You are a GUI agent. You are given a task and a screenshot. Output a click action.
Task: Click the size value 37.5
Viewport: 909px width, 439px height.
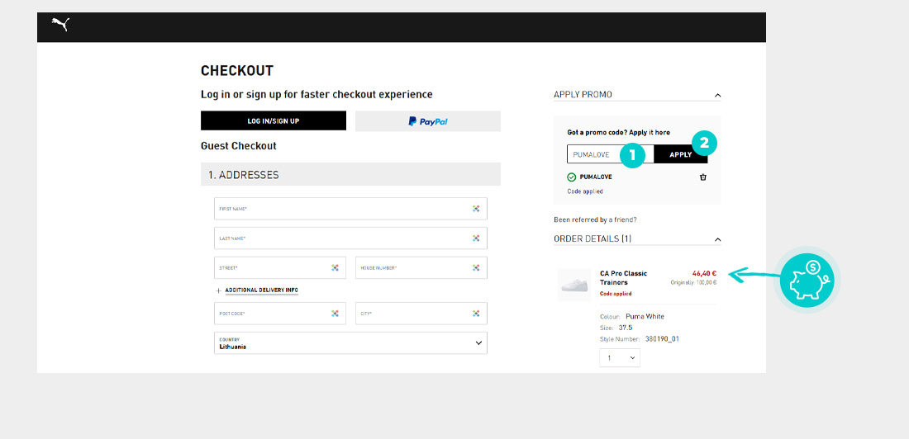(626, 328)
